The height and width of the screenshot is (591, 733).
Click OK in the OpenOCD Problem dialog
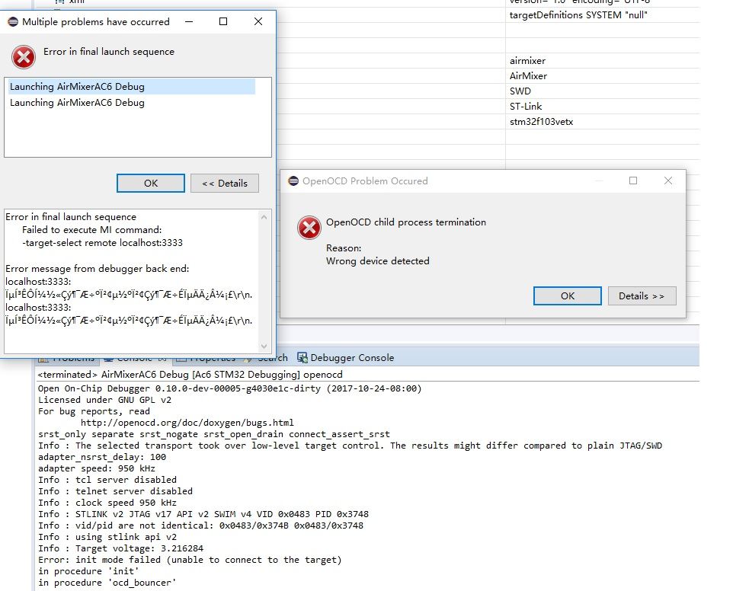pos(568,295)
